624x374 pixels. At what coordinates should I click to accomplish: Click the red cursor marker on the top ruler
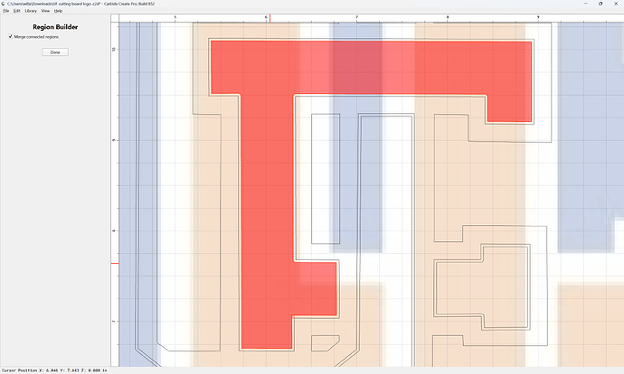tap(269, 18)
